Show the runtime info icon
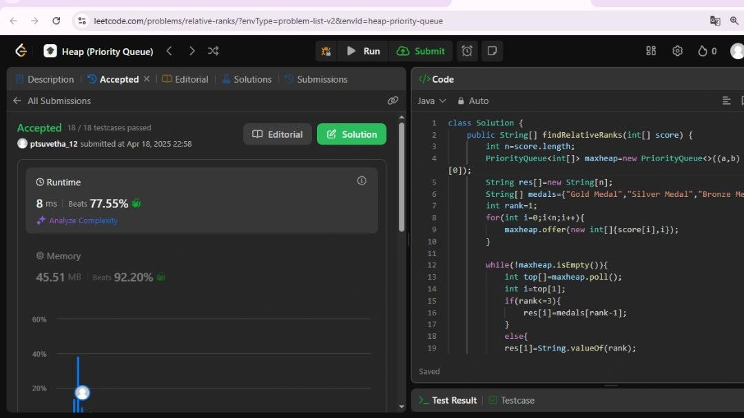Screen dimensions: 744x418 point(362,181)
